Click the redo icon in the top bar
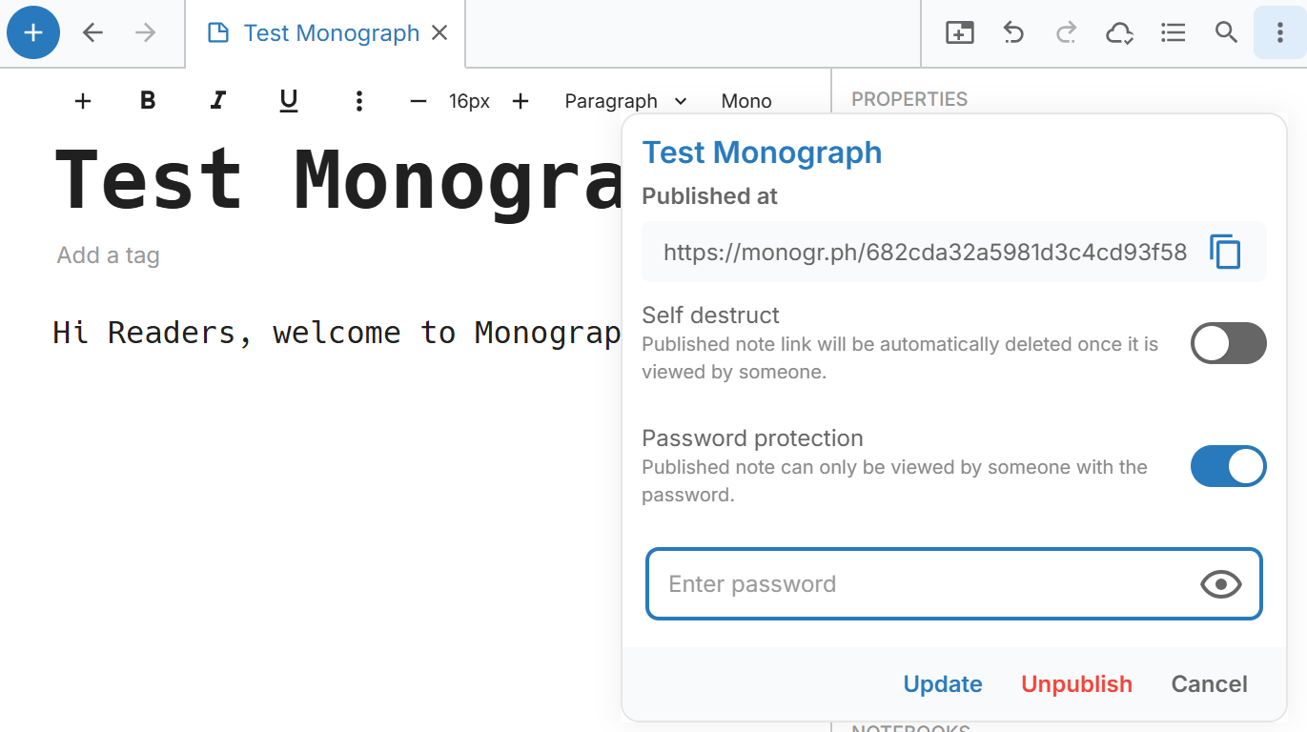The width and height of the screenshot is (1307, 732). tap(1066, 31)
